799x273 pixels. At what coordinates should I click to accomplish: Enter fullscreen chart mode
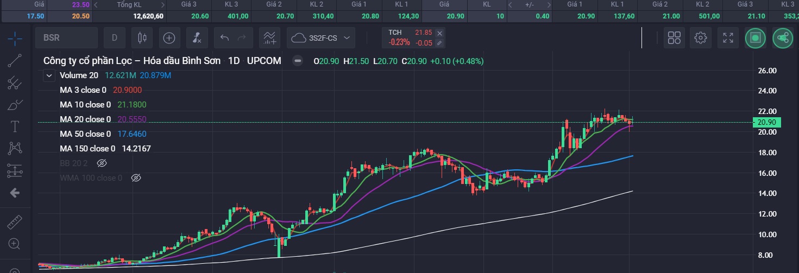[x=728, y=38]
